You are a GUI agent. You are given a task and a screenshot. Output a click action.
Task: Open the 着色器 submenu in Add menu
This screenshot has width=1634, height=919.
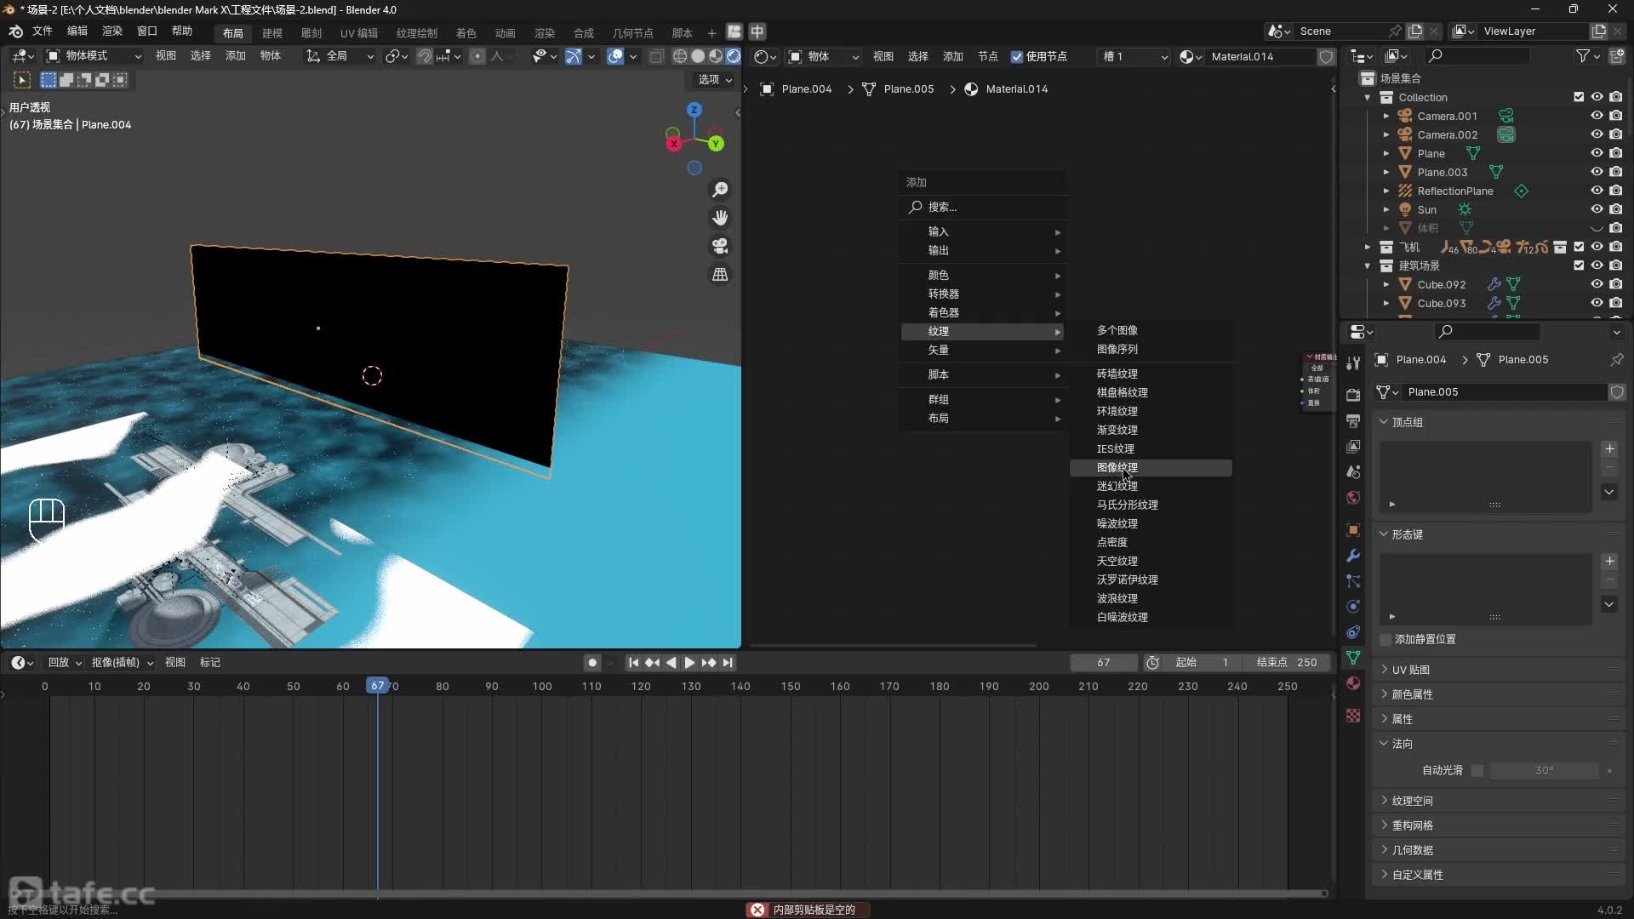(x=983, y=313)
